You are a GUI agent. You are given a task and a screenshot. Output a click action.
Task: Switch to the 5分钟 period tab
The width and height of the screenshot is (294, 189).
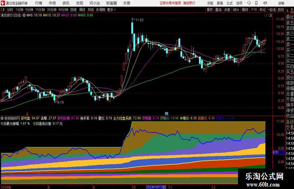point(29,10)
